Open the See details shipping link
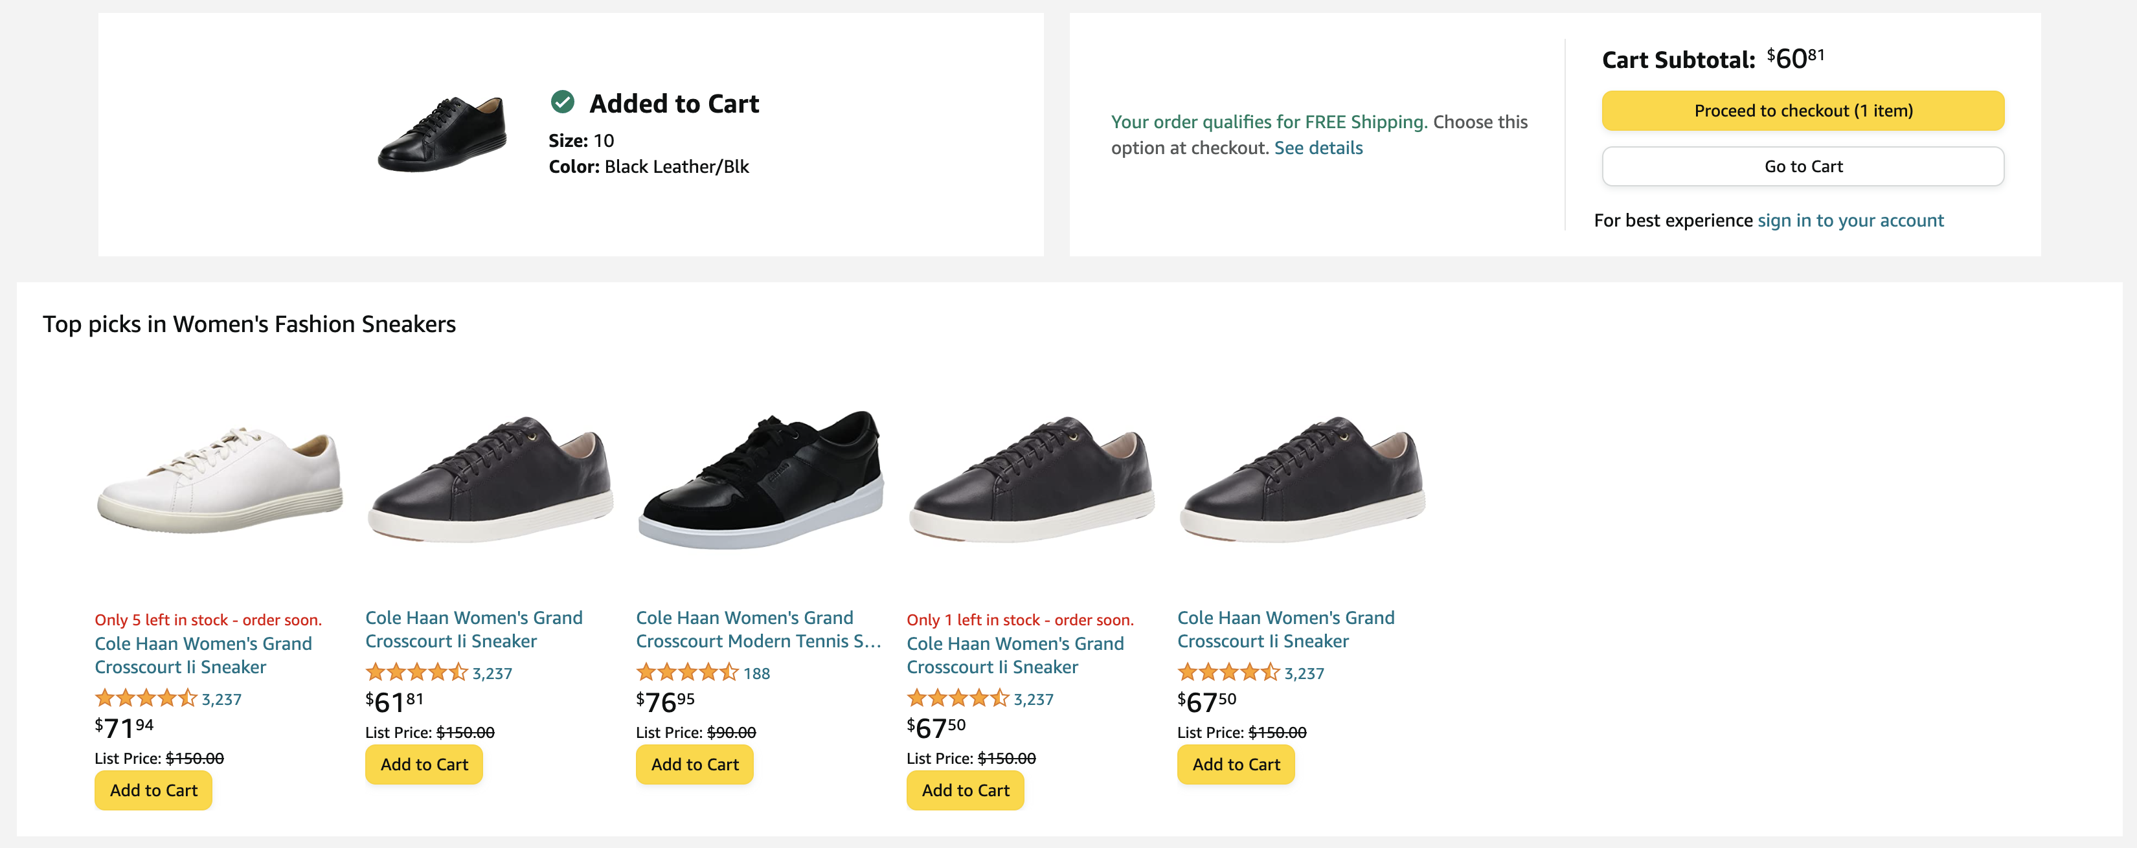The width and height of the screenshot is (2137, 848). pyautogui.click(x=1318, y=148)
